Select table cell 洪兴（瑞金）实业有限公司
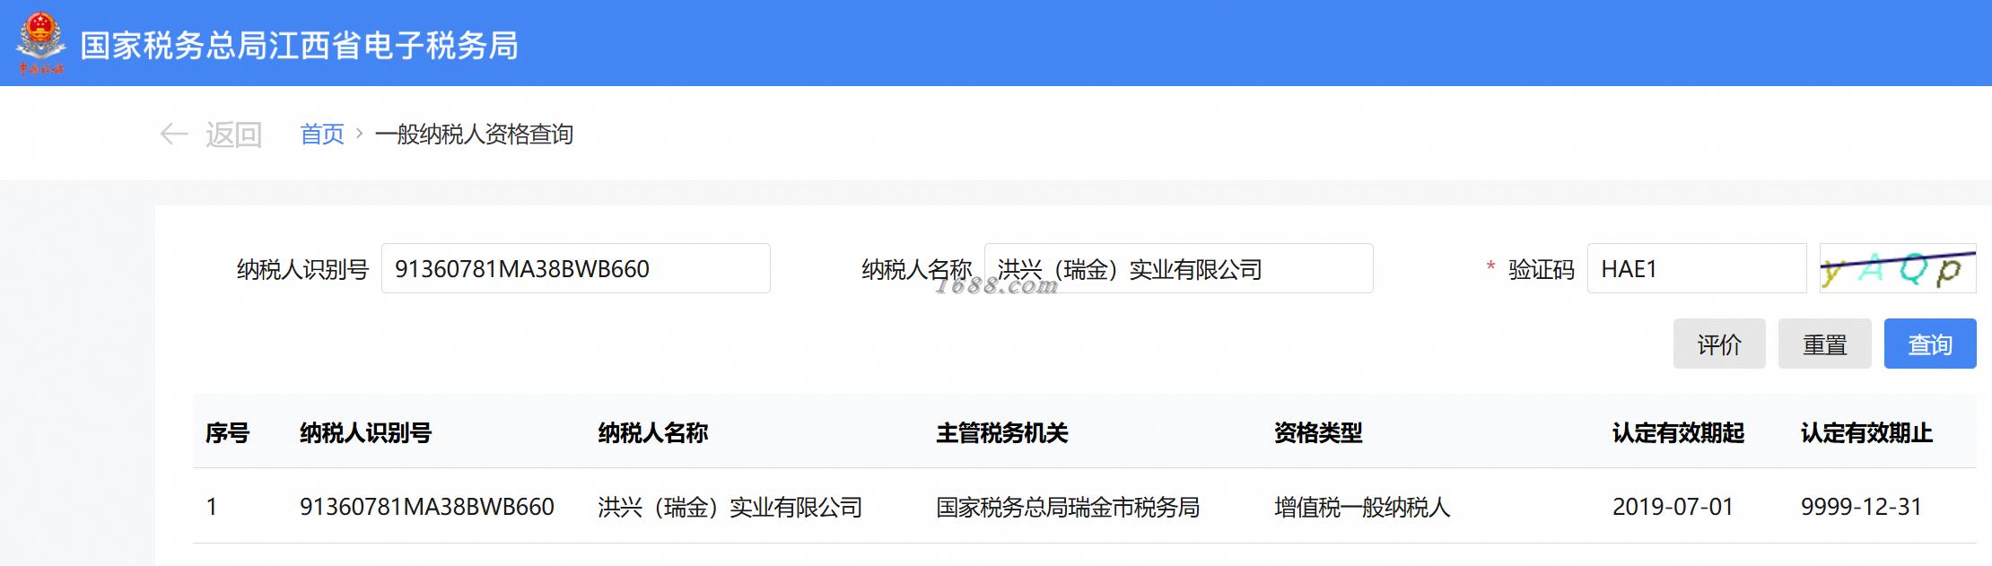Image resolution: width=1992 pixels, height=566 pixels. click(730, 507)
